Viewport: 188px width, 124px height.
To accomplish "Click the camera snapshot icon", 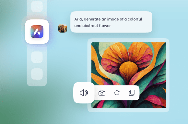I will (x=102, y=93).
